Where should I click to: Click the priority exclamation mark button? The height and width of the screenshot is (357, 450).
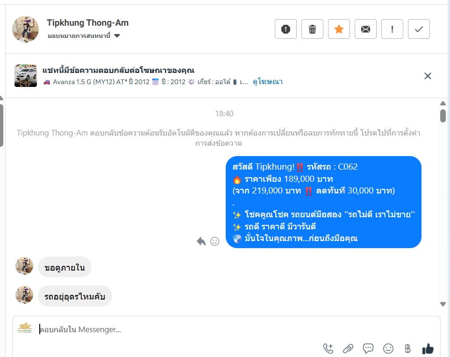point(392,29)
